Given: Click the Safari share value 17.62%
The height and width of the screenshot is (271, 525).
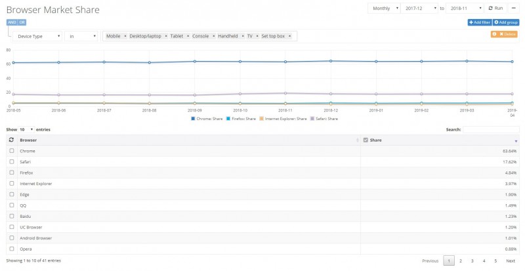Looking at the screenshot, I should pyautogui.click(x=509, y=162).
